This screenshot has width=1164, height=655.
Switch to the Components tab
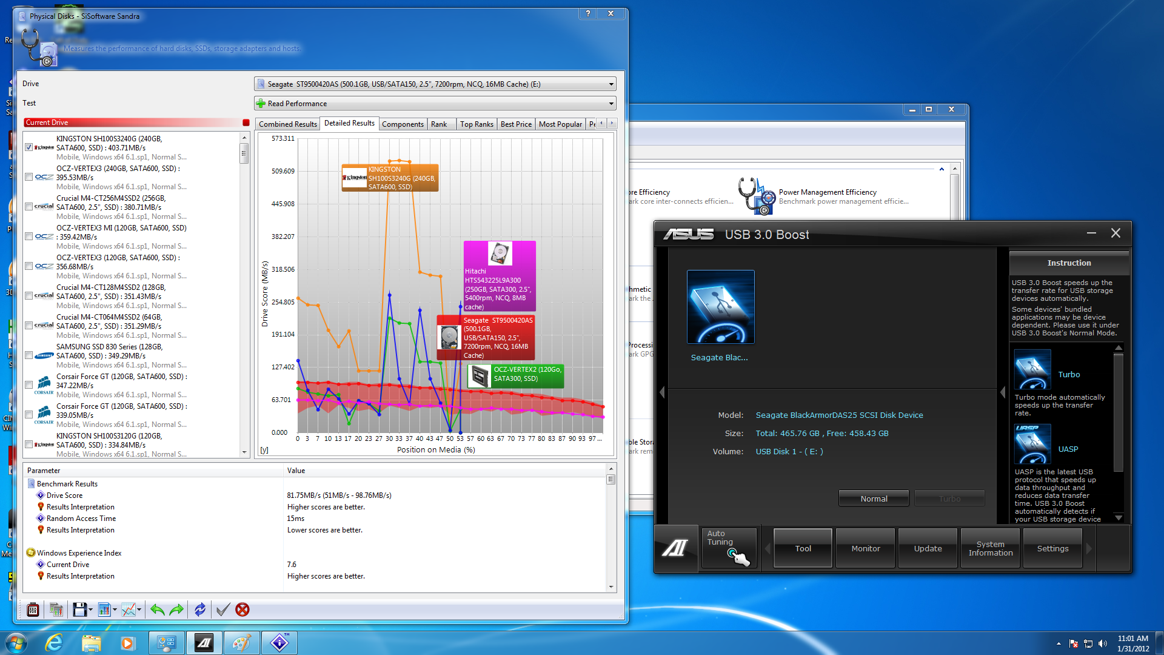coord(403,124)
